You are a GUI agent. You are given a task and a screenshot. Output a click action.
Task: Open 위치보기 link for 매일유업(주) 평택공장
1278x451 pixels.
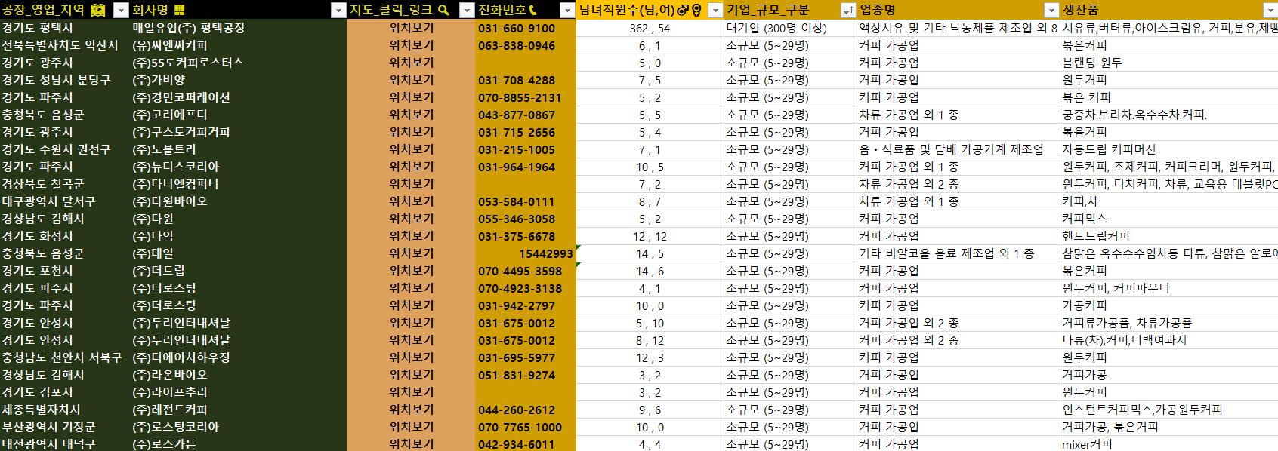(411, 28)
